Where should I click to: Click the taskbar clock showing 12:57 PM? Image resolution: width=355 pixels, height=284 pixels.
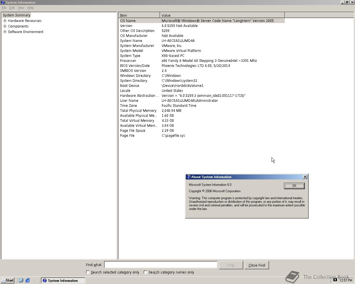click(346, 280)
